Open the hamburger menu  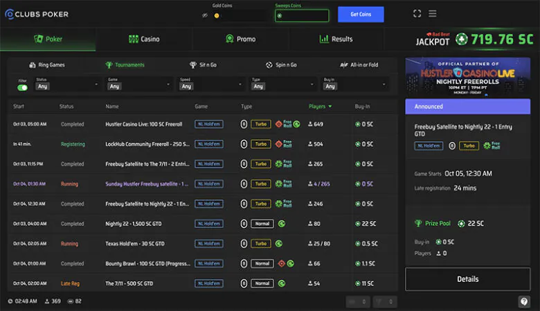tap(433, 14)
